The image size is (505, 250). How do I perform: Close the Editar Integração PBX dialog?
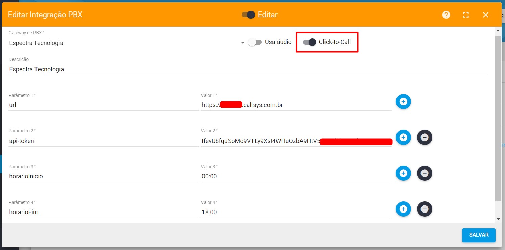(x=486, y=15)
